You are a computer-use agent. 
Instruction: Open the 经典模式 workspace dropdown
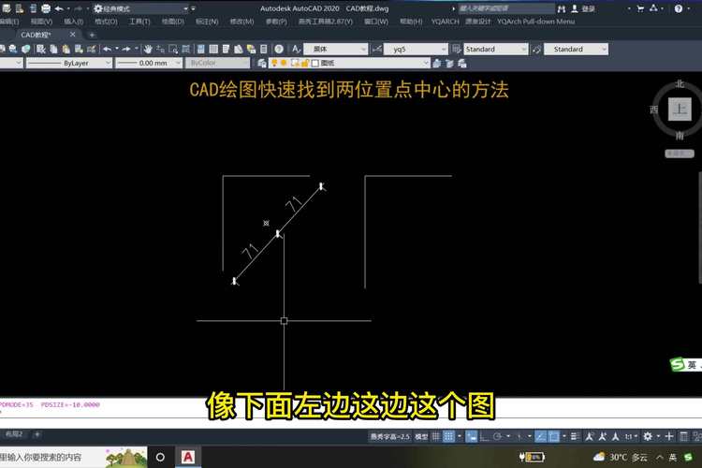(140, 8)
